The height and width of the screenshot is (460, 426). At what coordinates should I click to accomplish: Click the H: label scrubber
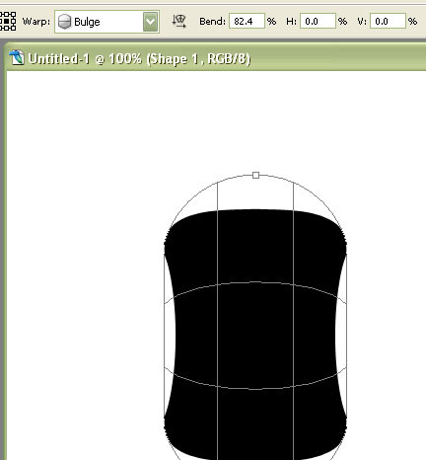point(291,22)
